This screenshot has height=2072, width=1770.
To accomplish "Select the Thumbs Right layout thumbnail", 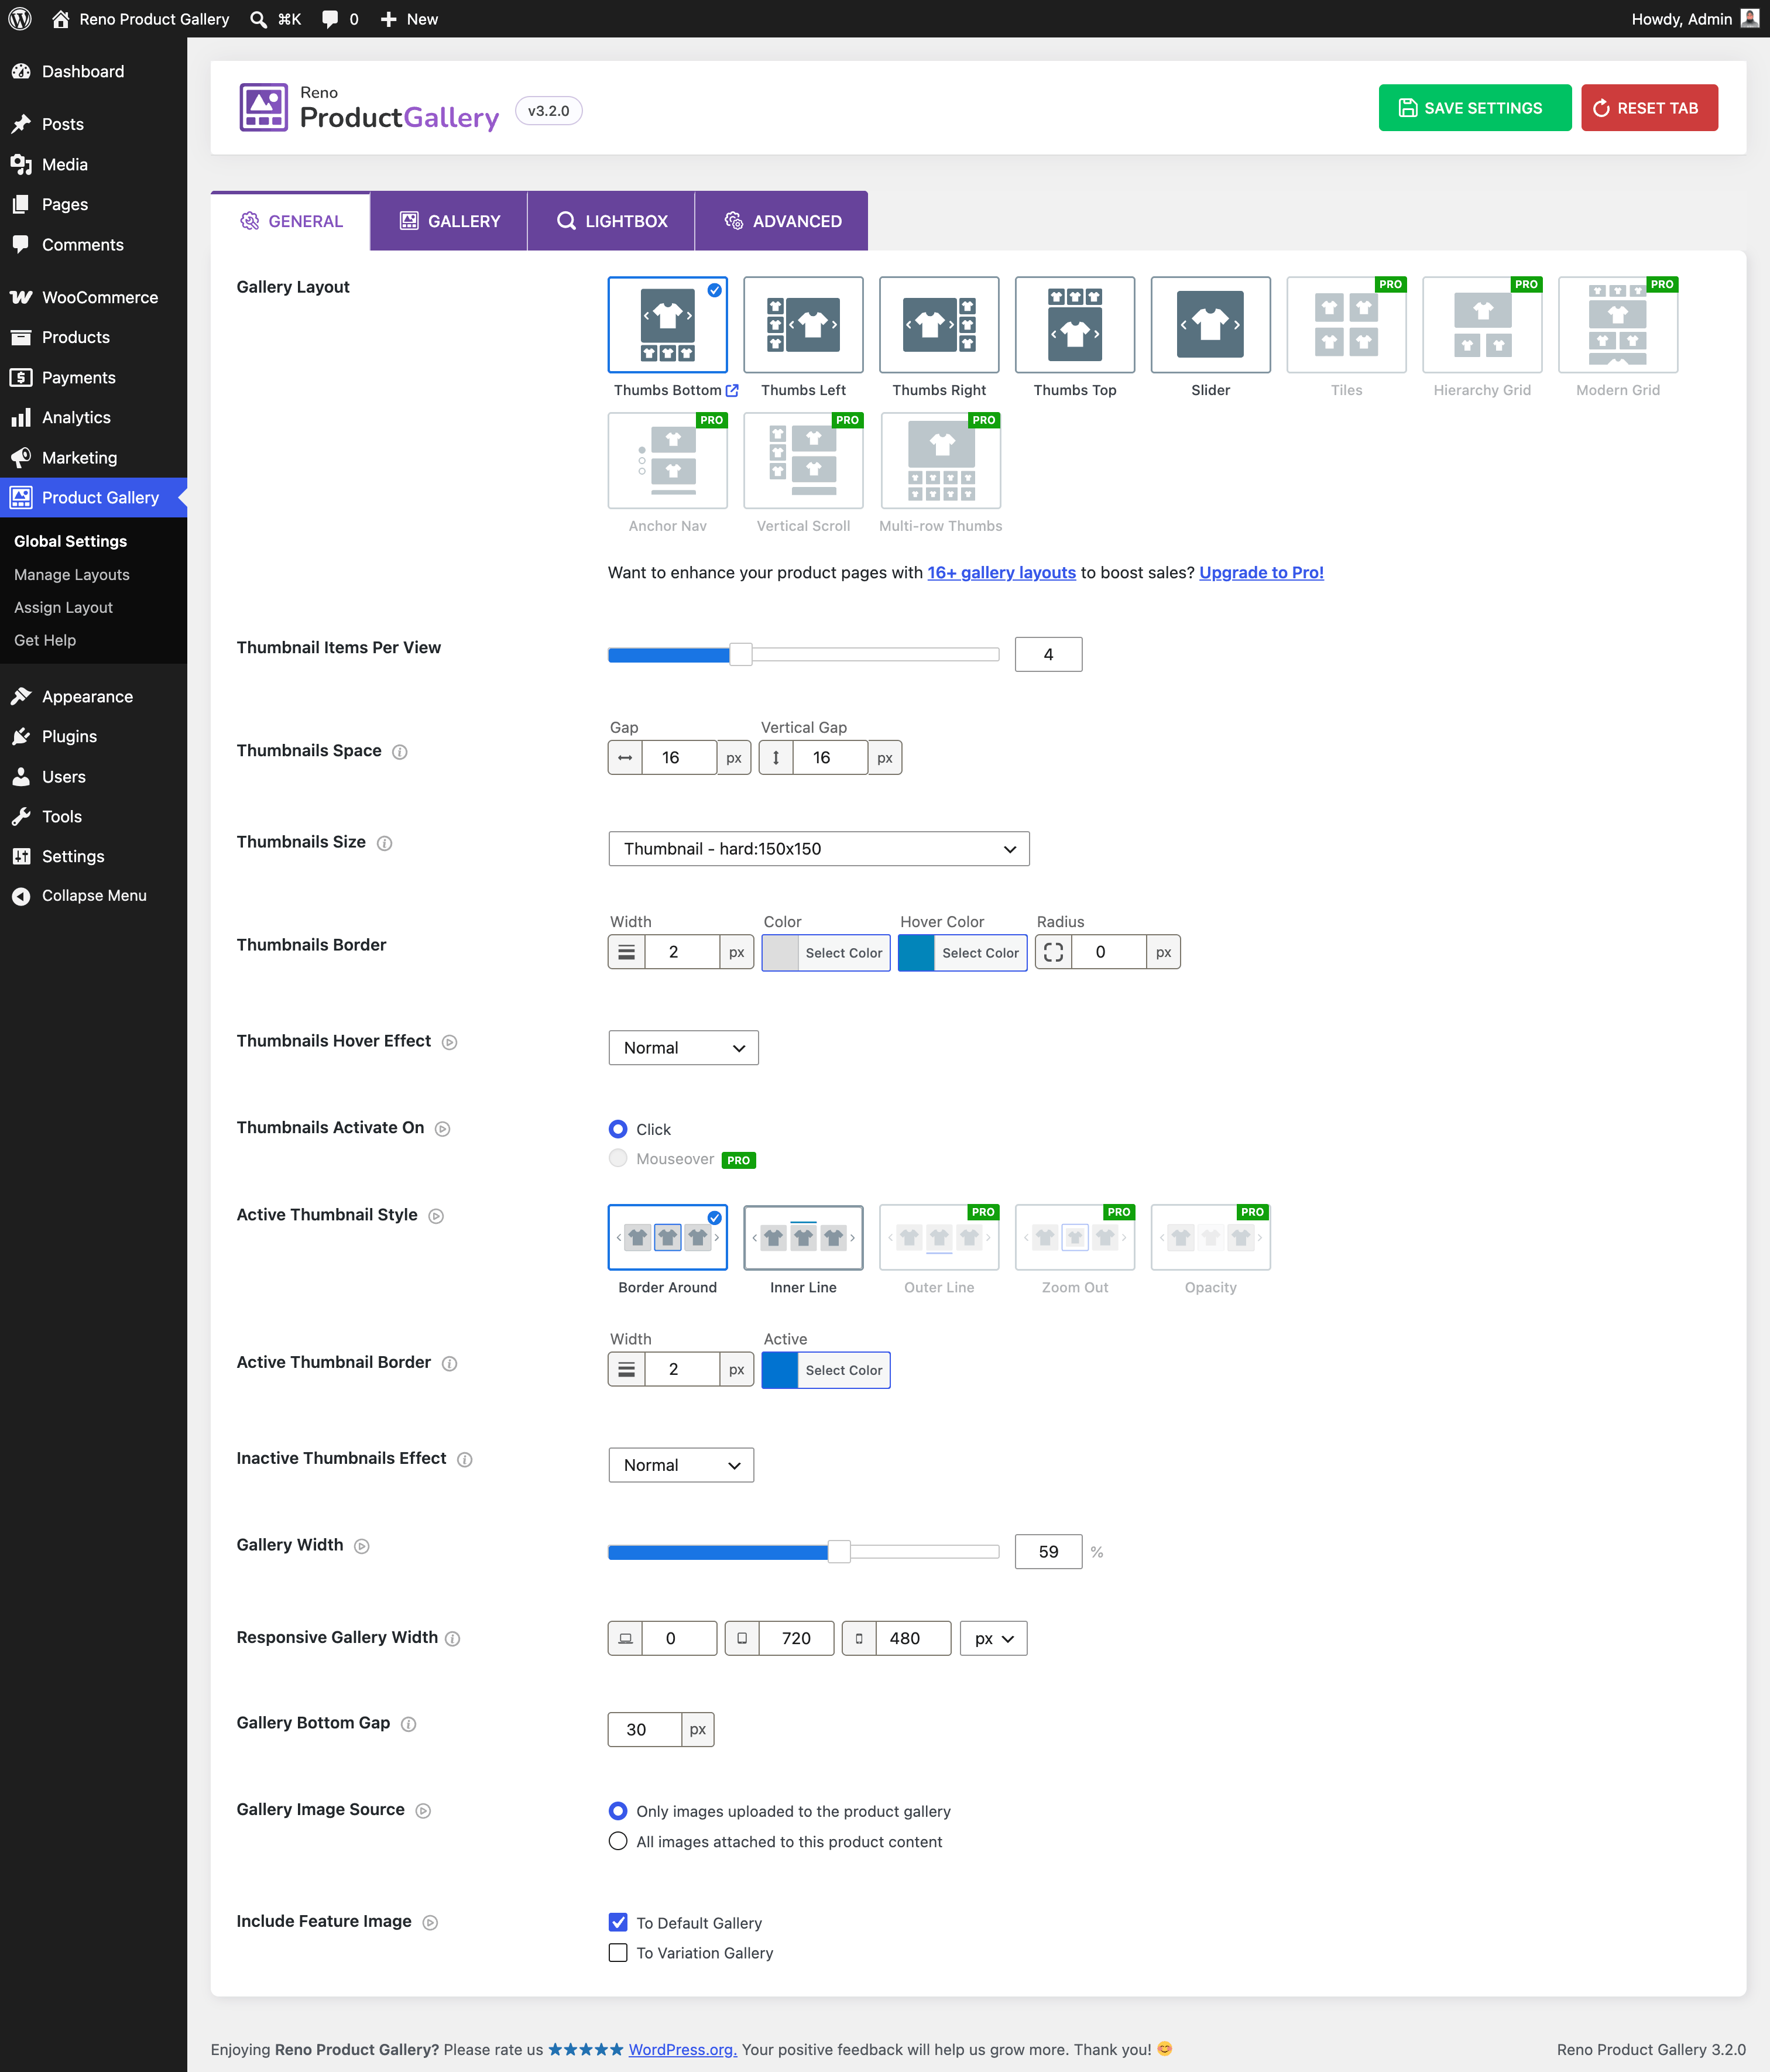I will (x=939, y=324).
